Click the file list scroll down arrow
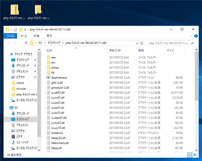This screenshot has width=202, height=161. pos(197,150)
